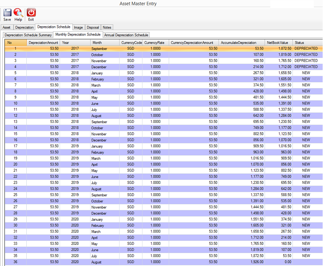This screenshot has width=323, height=266.
Task: Click the AccumulateDepreciation column header
Action: pos(241,43)
